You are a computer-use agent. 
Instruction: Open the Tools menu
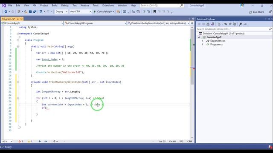[x=96, y=6]
